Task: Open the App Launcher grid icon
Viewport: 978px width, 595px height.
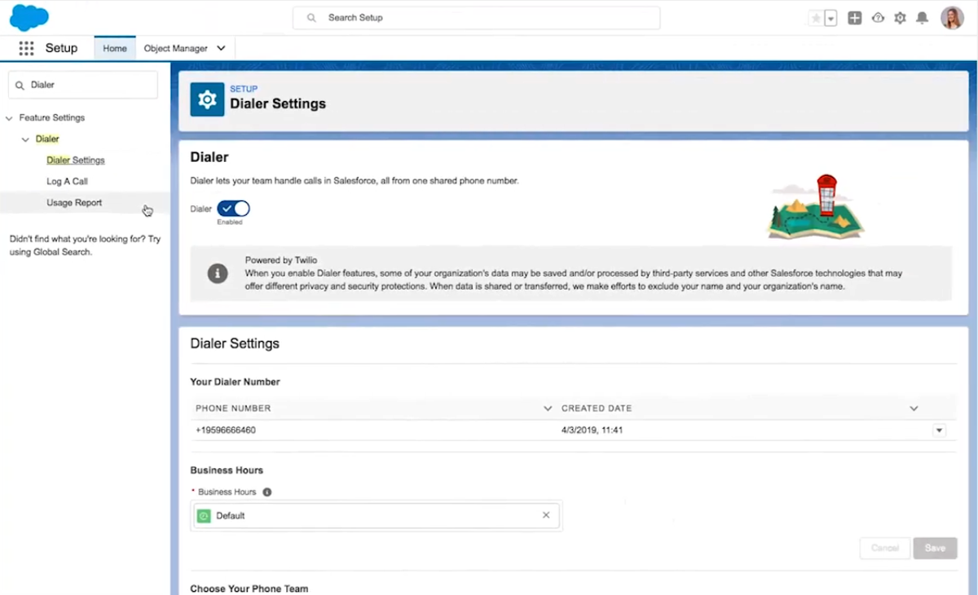Action: (26, 48)
